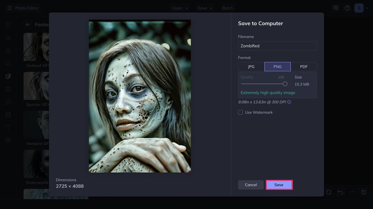Select the JPG format tab
The image size is (373, 209).
251,67
